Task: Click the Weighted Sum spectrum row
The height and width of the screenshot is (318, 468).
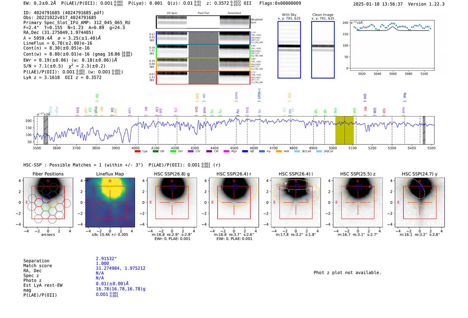Action: (x=203, y=22)
